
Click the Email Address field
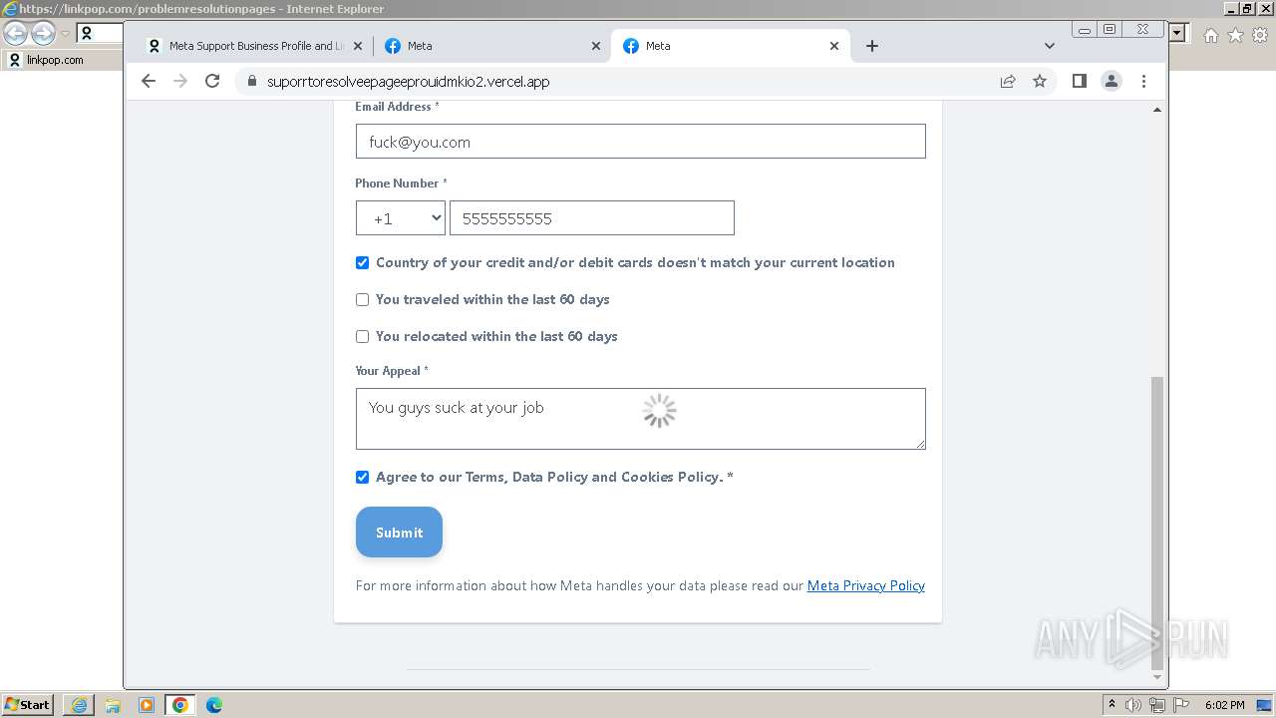[640, 142]
